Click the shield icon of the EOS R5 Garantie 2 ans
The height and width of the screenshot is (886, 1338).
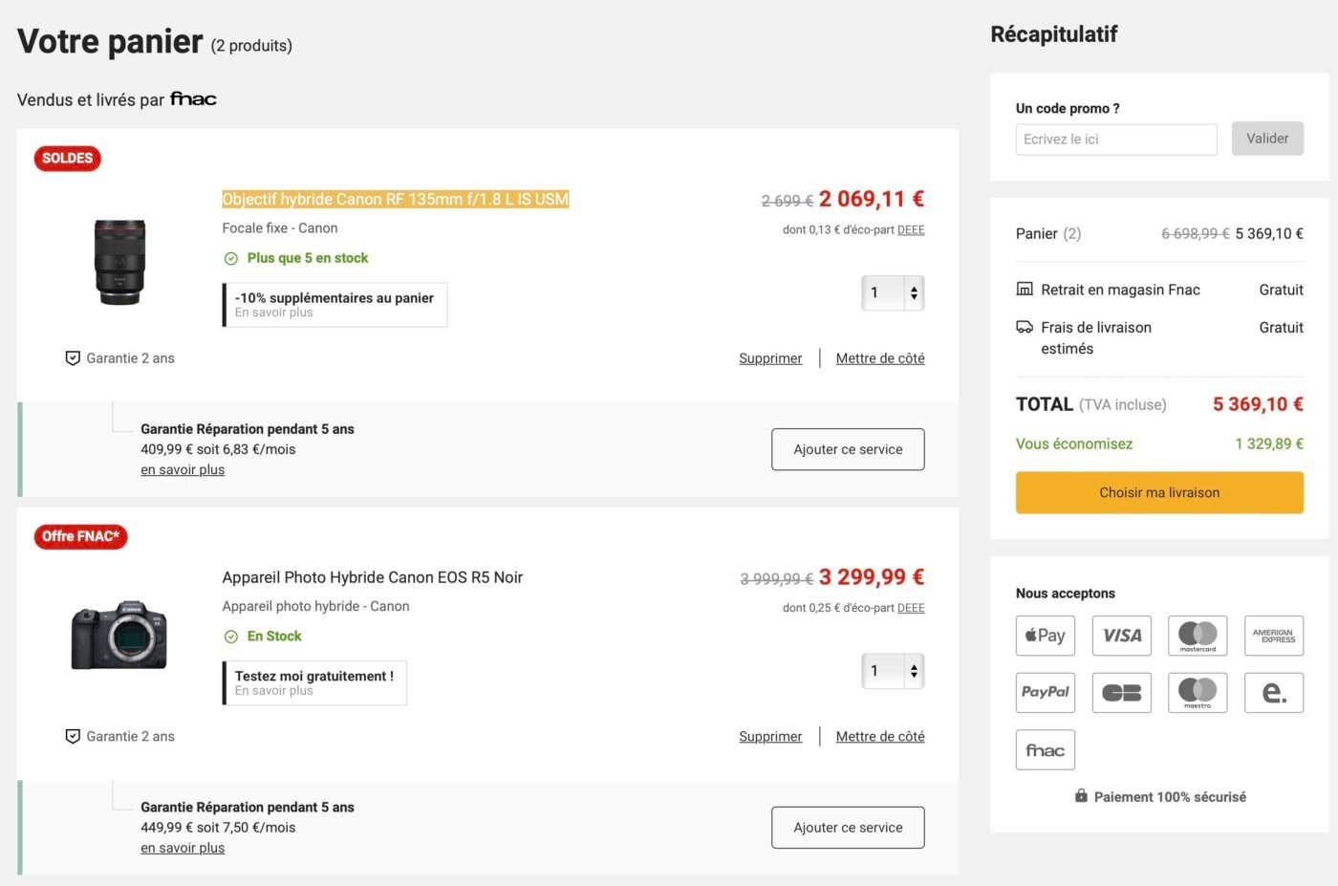(x=73, y=736)
